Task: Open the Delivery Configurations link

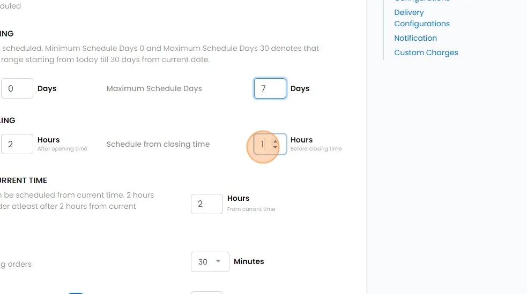Action: 421,18
